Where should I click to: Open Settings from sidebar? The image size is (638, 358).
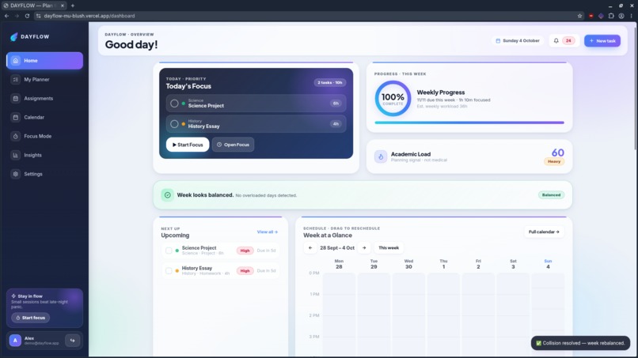pos(44,174)
